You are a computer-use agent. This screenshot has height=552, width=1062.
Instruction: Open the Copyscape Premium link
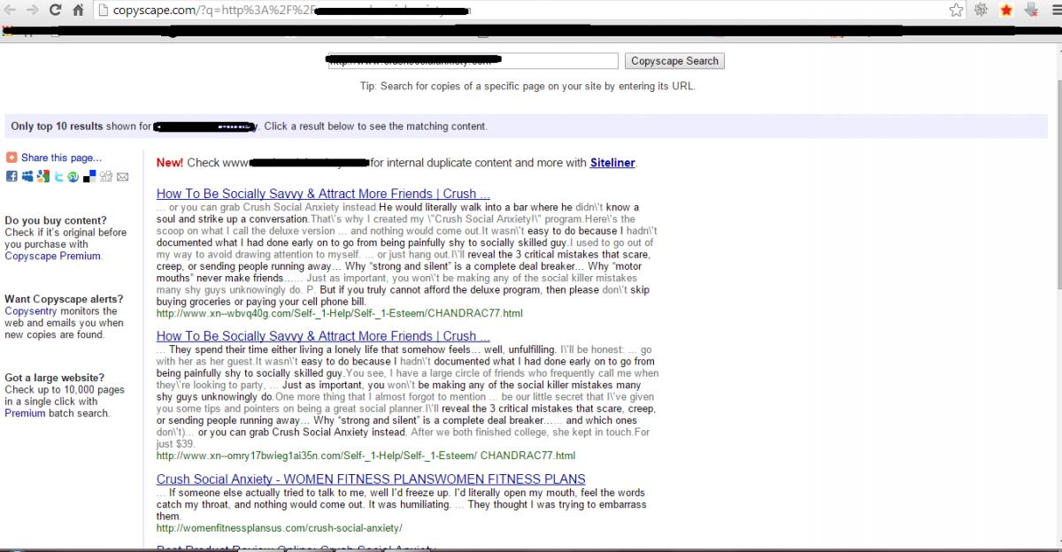click(x=52, y=257)
